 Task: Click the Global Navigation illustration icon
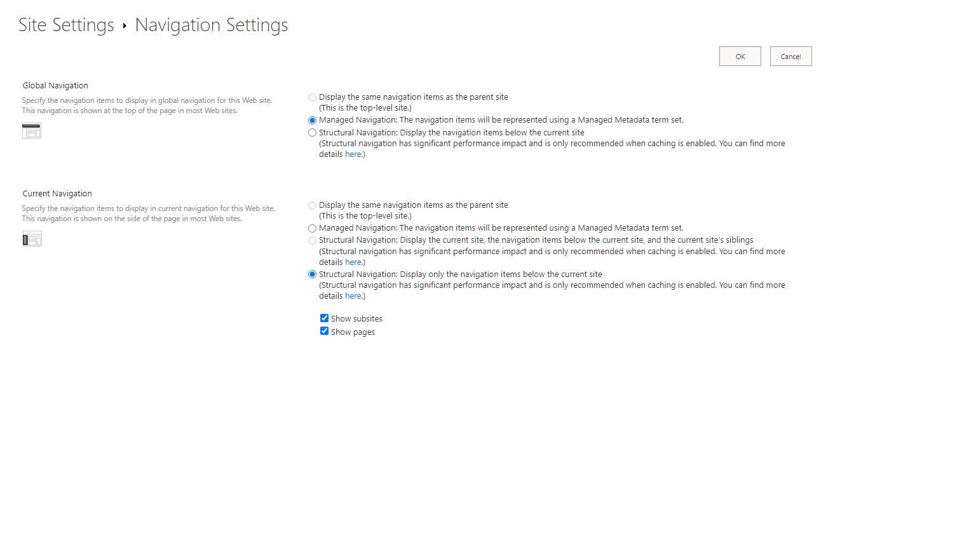tap(31, 130)
